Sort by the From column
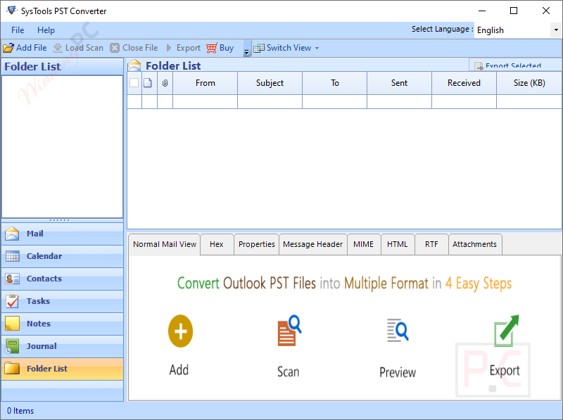Screen dimensions: 563x420 205,83
